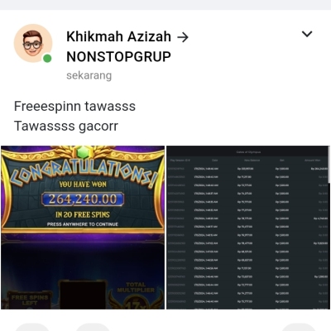Open the NONSTOPGRUP group link

(118, 57)
